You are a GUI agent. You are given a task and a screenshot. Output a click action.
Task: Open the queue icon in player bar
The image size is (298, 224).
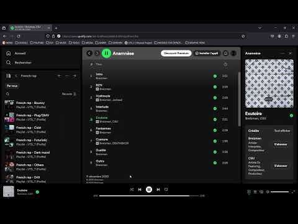tap(255, 192)
